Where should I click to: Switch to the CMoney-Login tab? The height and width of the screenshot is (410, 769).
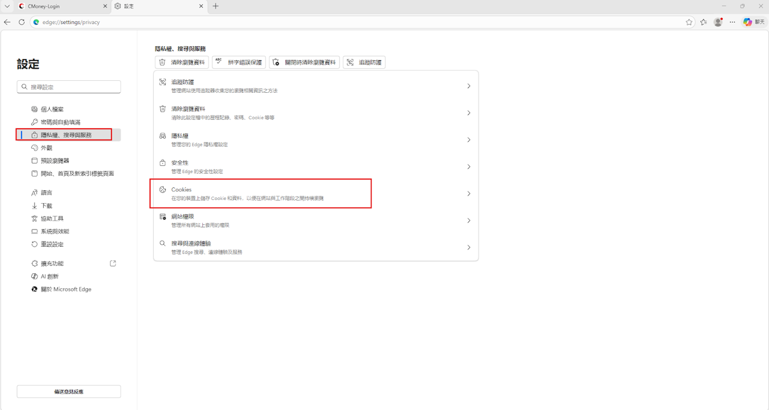pos(62,6)
